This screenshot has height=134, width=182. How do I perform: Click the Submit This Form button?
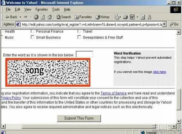(x=79, y=118)
